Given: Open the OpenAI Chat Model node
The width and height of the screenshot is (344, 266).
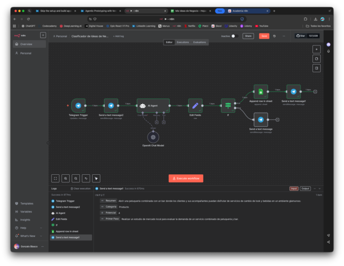Looking at the screenshot, I should [x=153, y=137].
